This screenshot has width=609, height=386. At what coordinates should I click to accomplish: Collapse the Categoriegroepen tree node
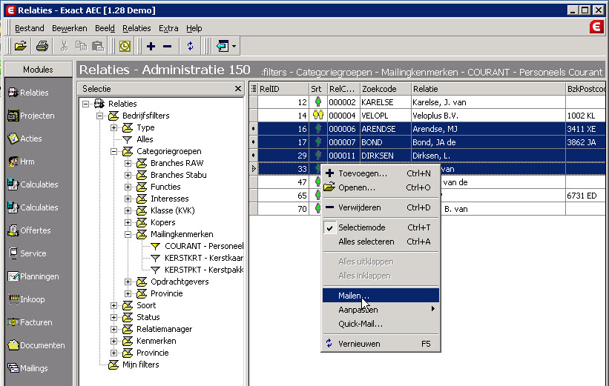pos(113,151)
